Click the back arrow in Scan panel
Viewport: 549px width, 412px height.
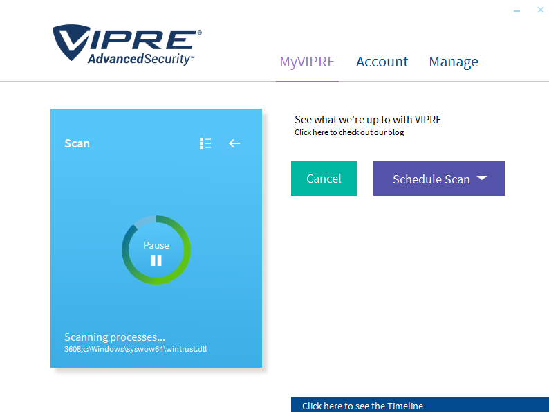[234, 143]
